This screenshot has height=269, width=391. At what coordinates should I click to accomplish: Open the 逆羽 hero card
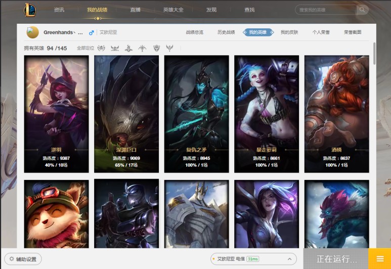point(56,114)
